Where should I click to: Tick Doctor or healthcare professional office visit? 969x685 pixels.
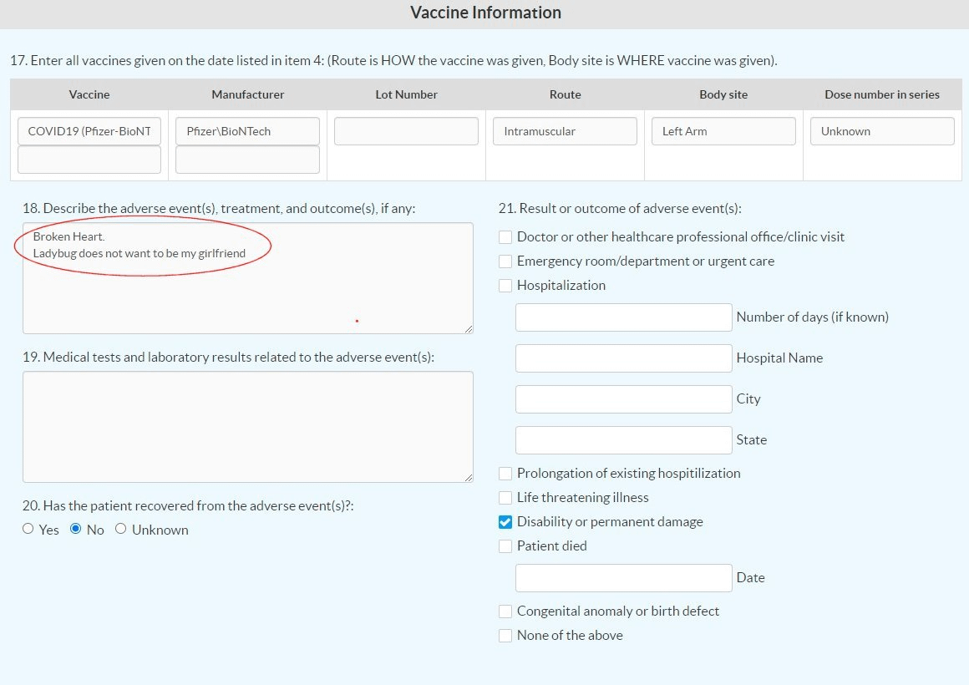coord(505,237)
